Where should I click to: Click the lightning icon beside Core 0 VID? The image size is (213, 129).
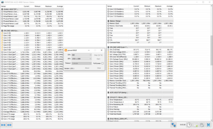[2, 33]
